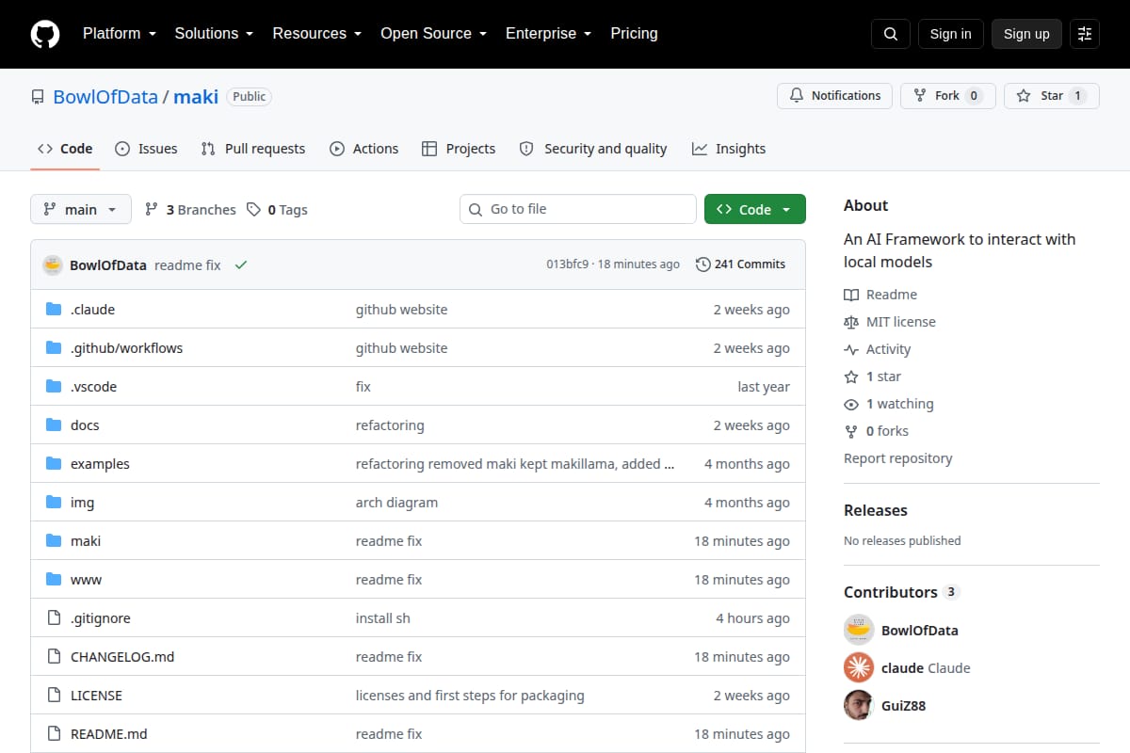Open the Projects tab

point(459,149)
